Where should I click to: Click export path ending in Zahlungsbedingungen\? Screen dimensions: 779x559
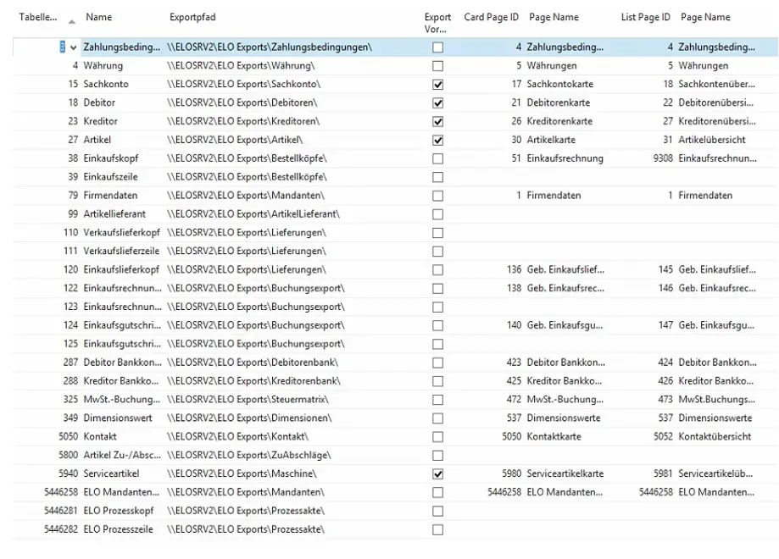(x=270, y=47)
